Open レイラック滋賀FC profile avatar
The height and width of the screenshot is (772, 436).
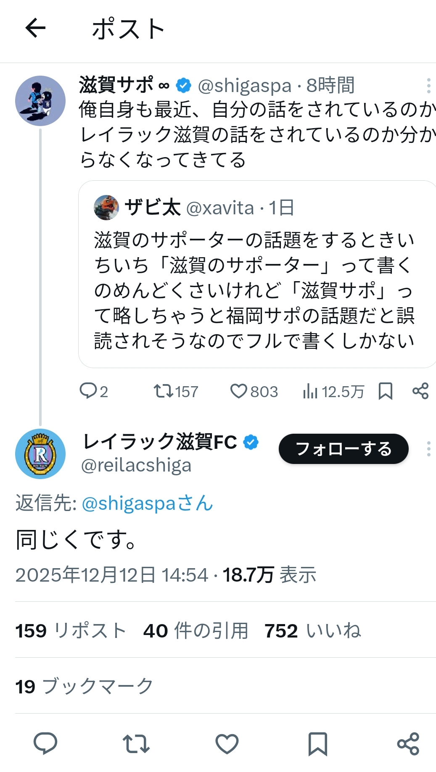pos(40,454)
